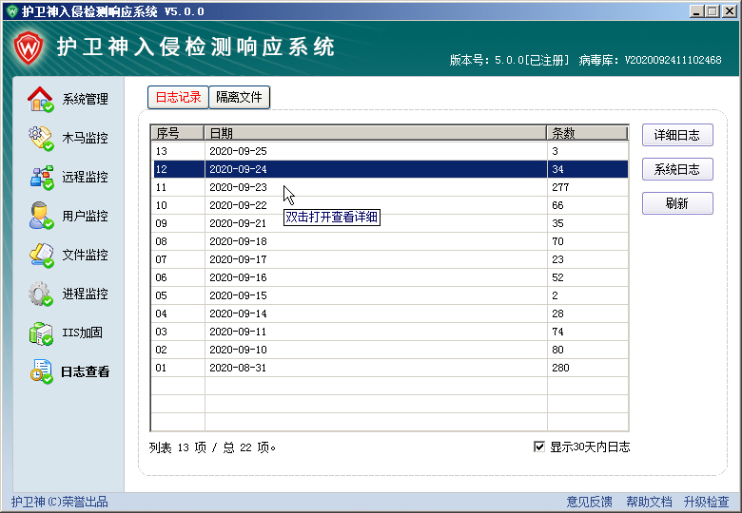
Task: Click the System Management (系统管理) house icon
Action: click(40, 99)
